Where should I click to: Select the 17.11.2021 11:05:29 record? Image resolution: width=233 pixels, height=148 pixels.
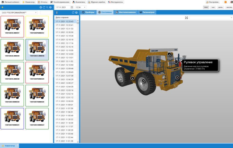(66, 130)
